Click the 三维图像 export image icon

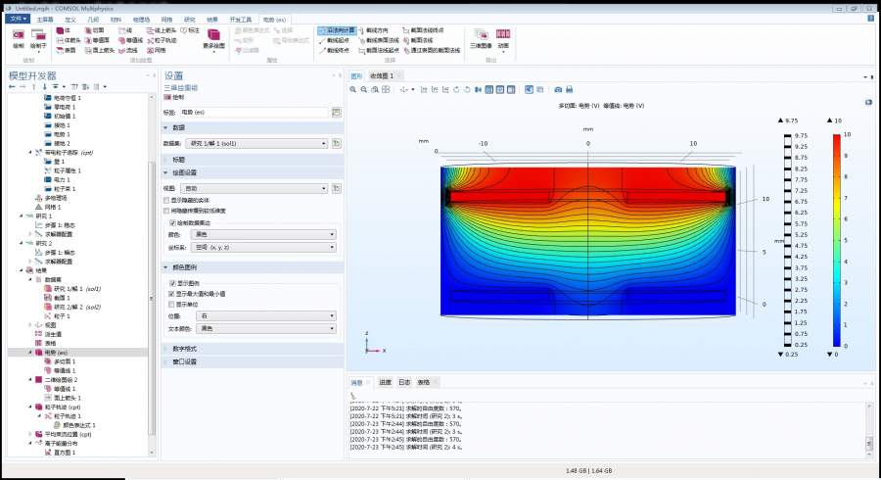point(480,39)
